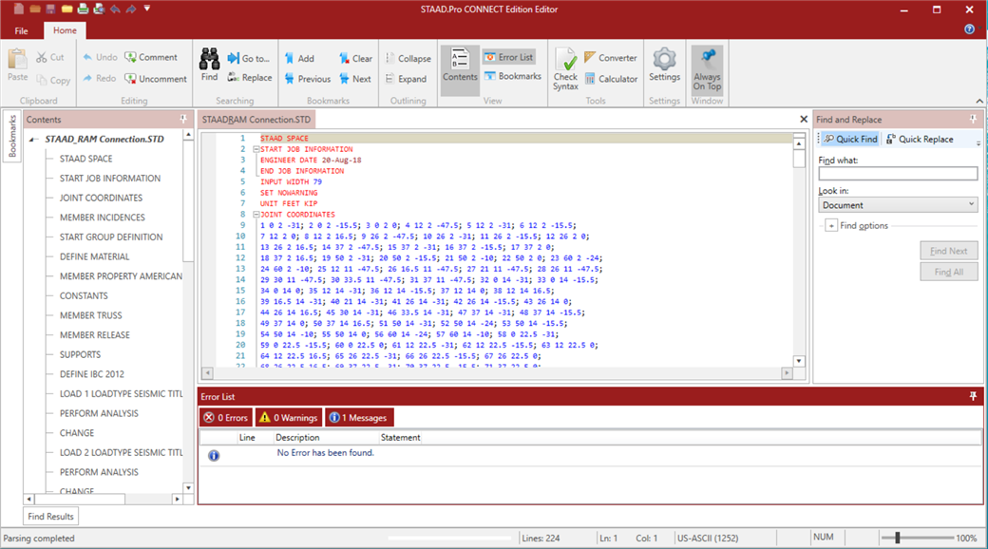The image size is (988, 549).
Task: Toggle the Error List view
Action: (x=509, y=57)
